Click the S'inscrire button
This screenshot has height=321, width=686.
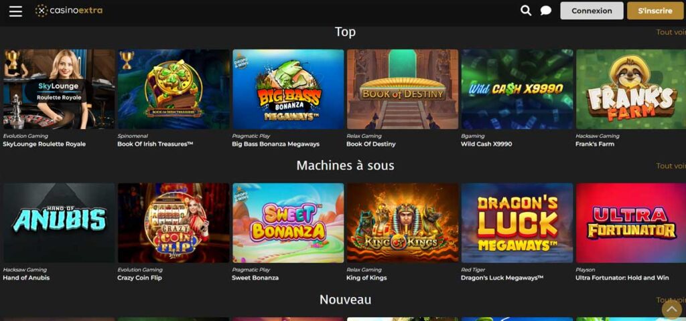tap(655, 11)
